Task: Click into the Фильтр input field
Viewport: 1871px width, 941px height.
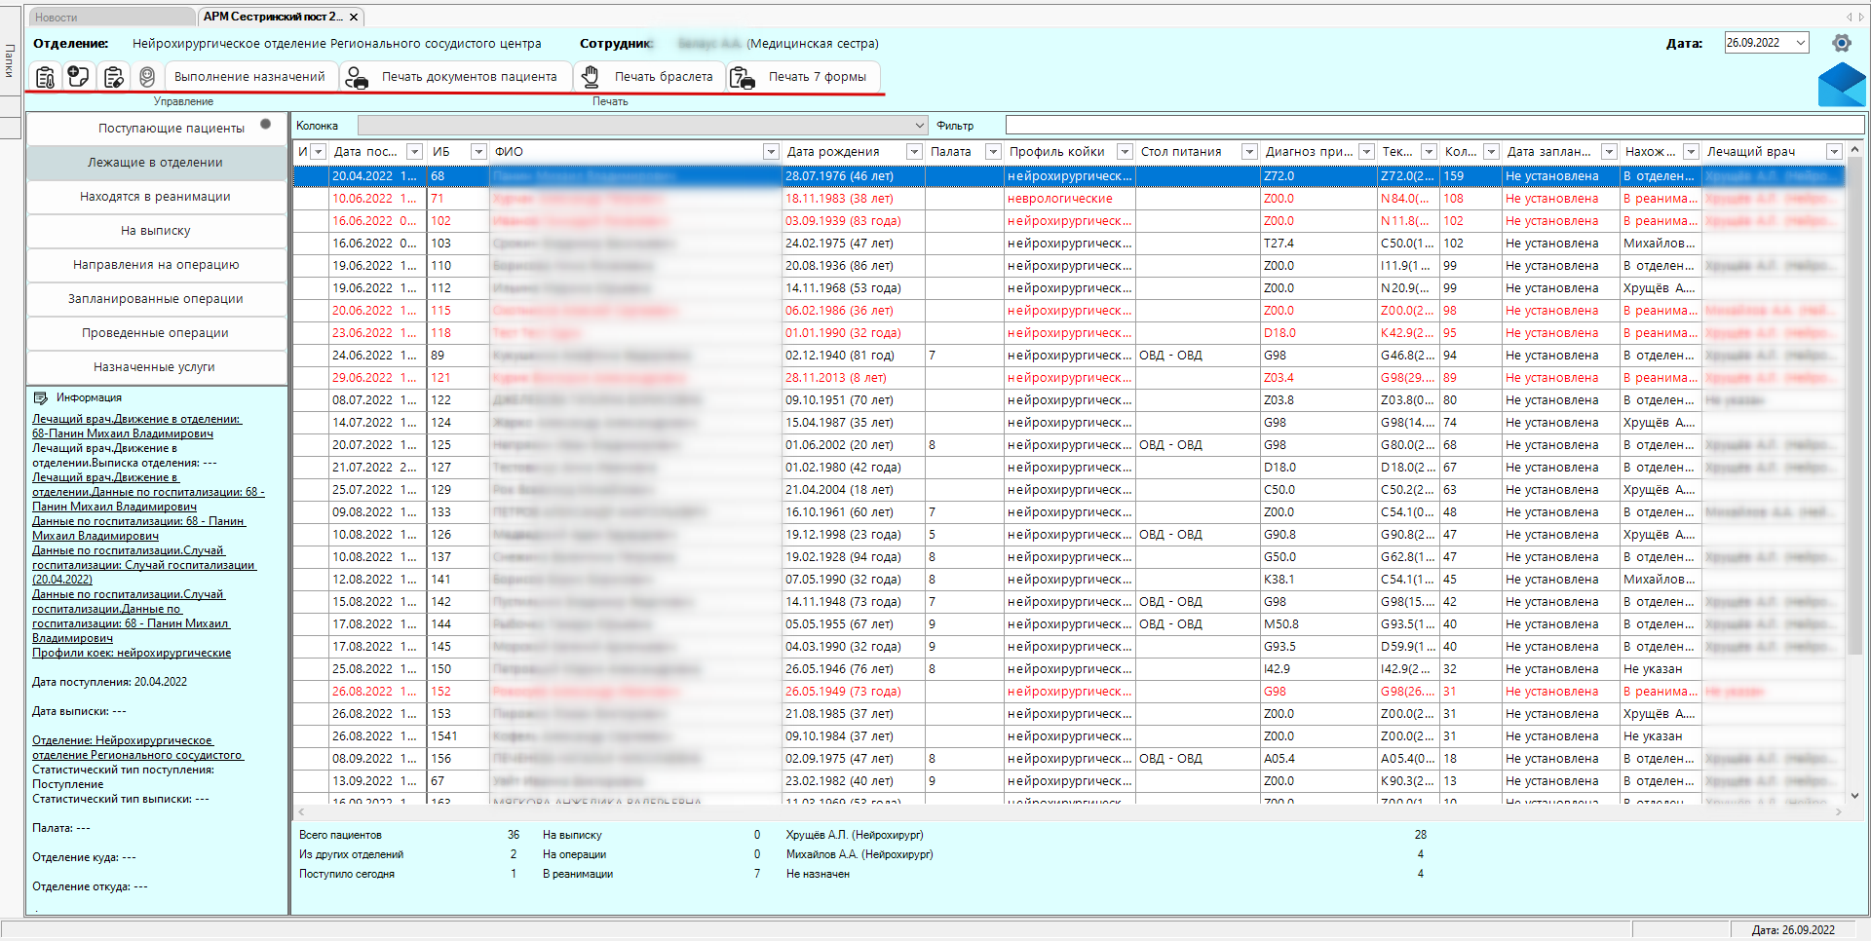Action: (x=1434, y=125)
